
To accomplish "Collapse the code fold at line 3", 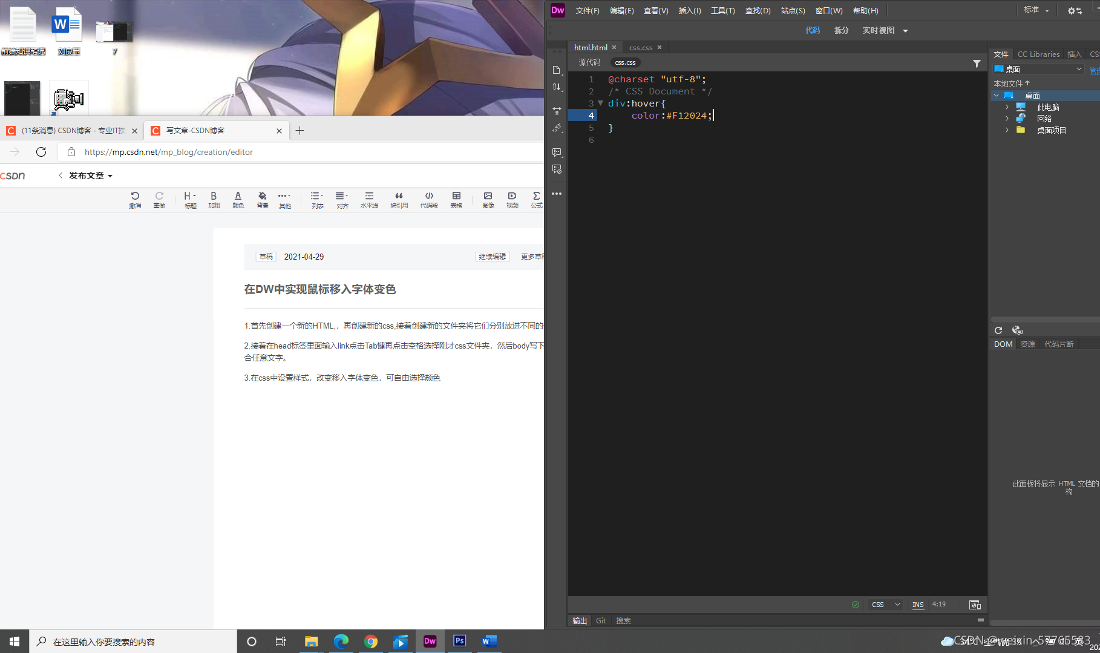I will (x=600, y=103).
